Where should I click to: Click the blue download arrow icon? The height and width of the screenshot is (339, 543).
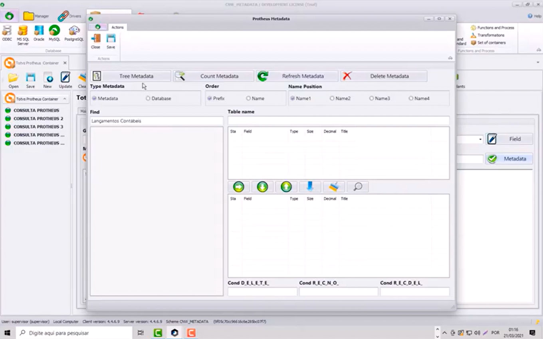(x=310, y=187)
